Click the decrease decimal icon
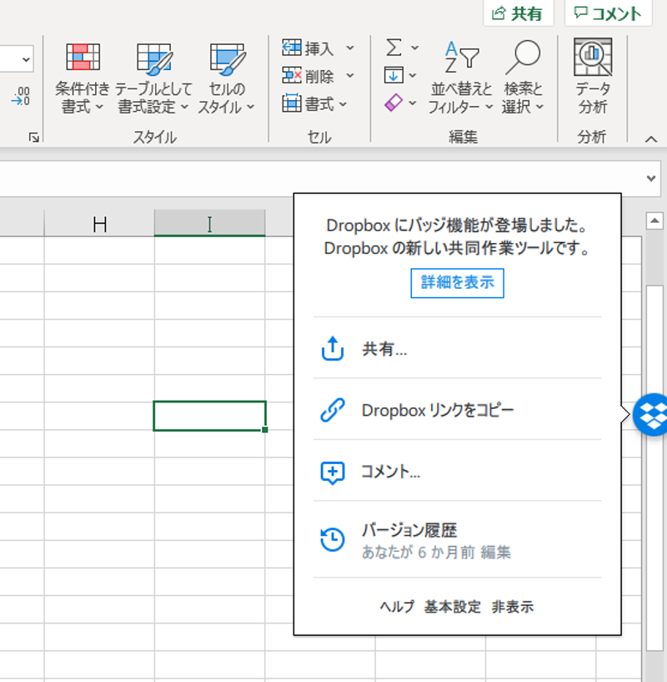Viewport: 667px width, 682px height. 20,96
